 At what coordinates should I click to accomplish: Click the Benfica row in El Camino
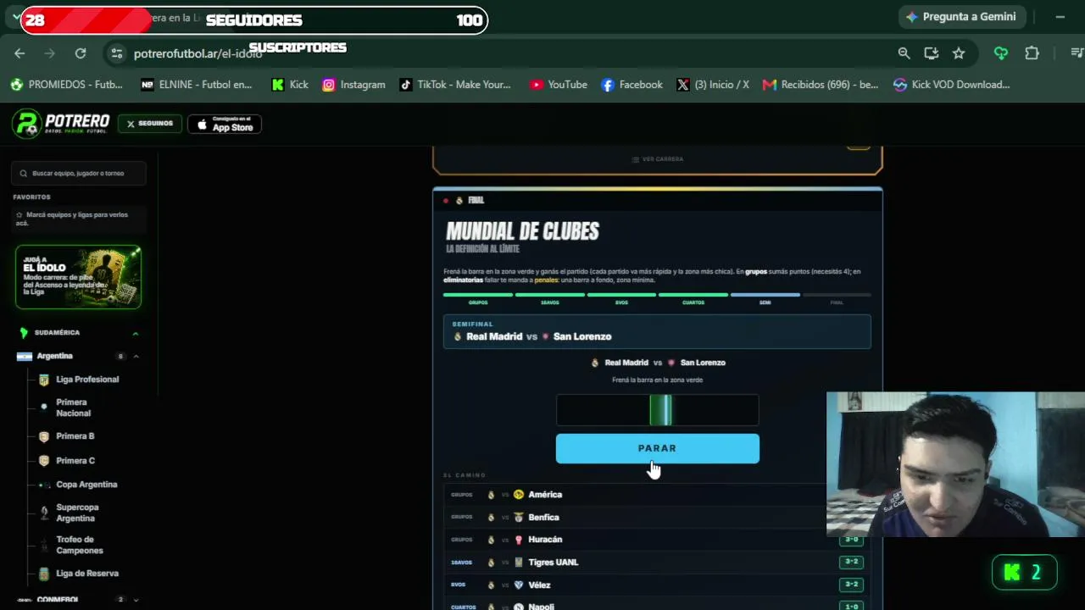pos(657,517)
